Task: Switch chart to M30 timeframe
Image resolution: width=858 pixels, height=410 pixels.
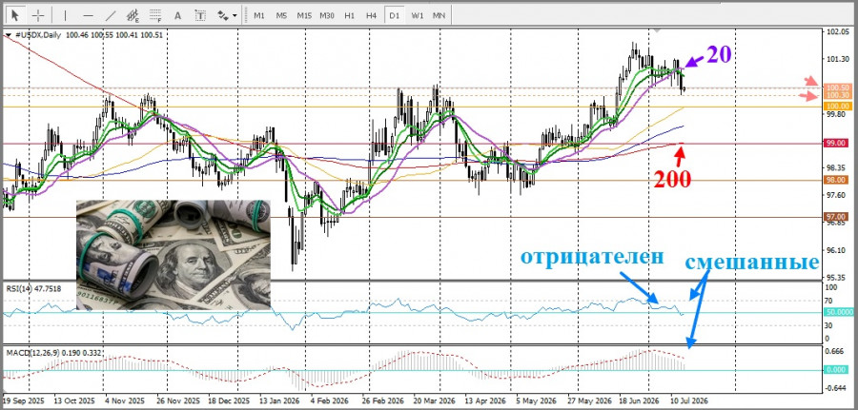Action: point(327,15)
